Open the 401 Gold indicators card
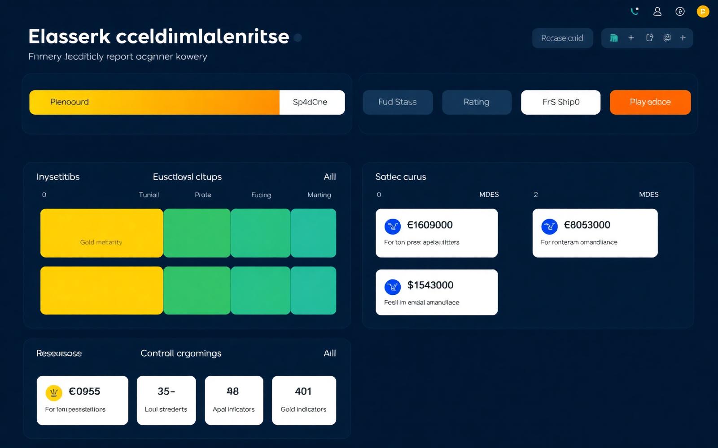The image size is (718, 448). tap(304, 400)
